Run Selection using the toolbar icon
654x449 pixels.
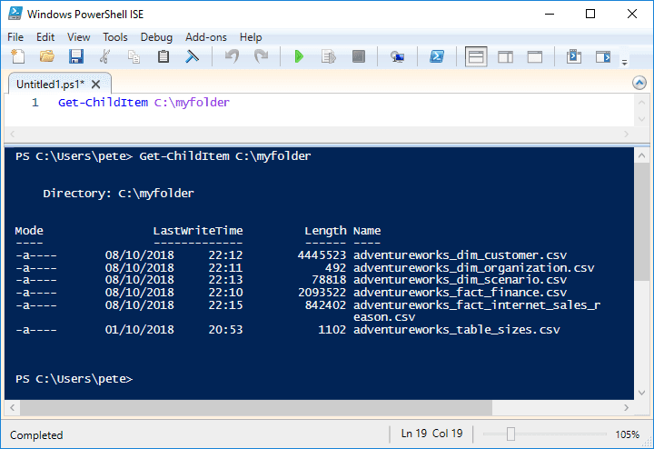pos(329,56)
